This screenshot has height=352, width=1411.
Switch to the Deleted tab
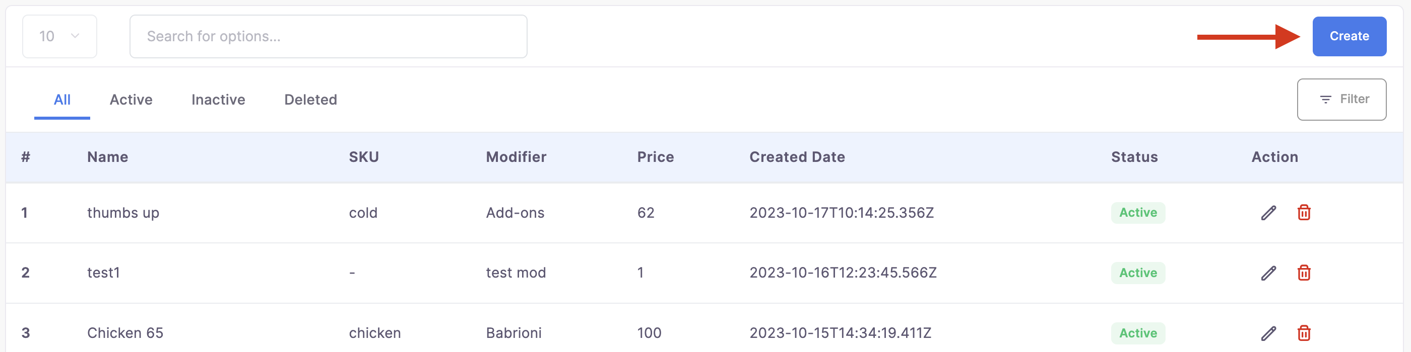pos(310,100)
